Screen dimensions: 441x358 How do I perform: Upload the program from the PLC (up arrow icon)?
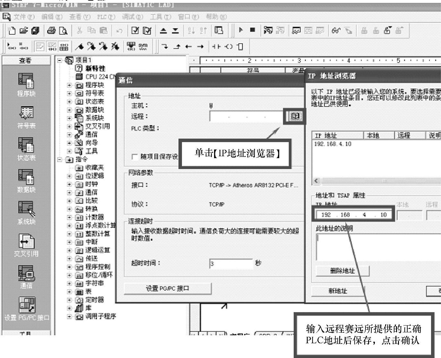[163, 30]
